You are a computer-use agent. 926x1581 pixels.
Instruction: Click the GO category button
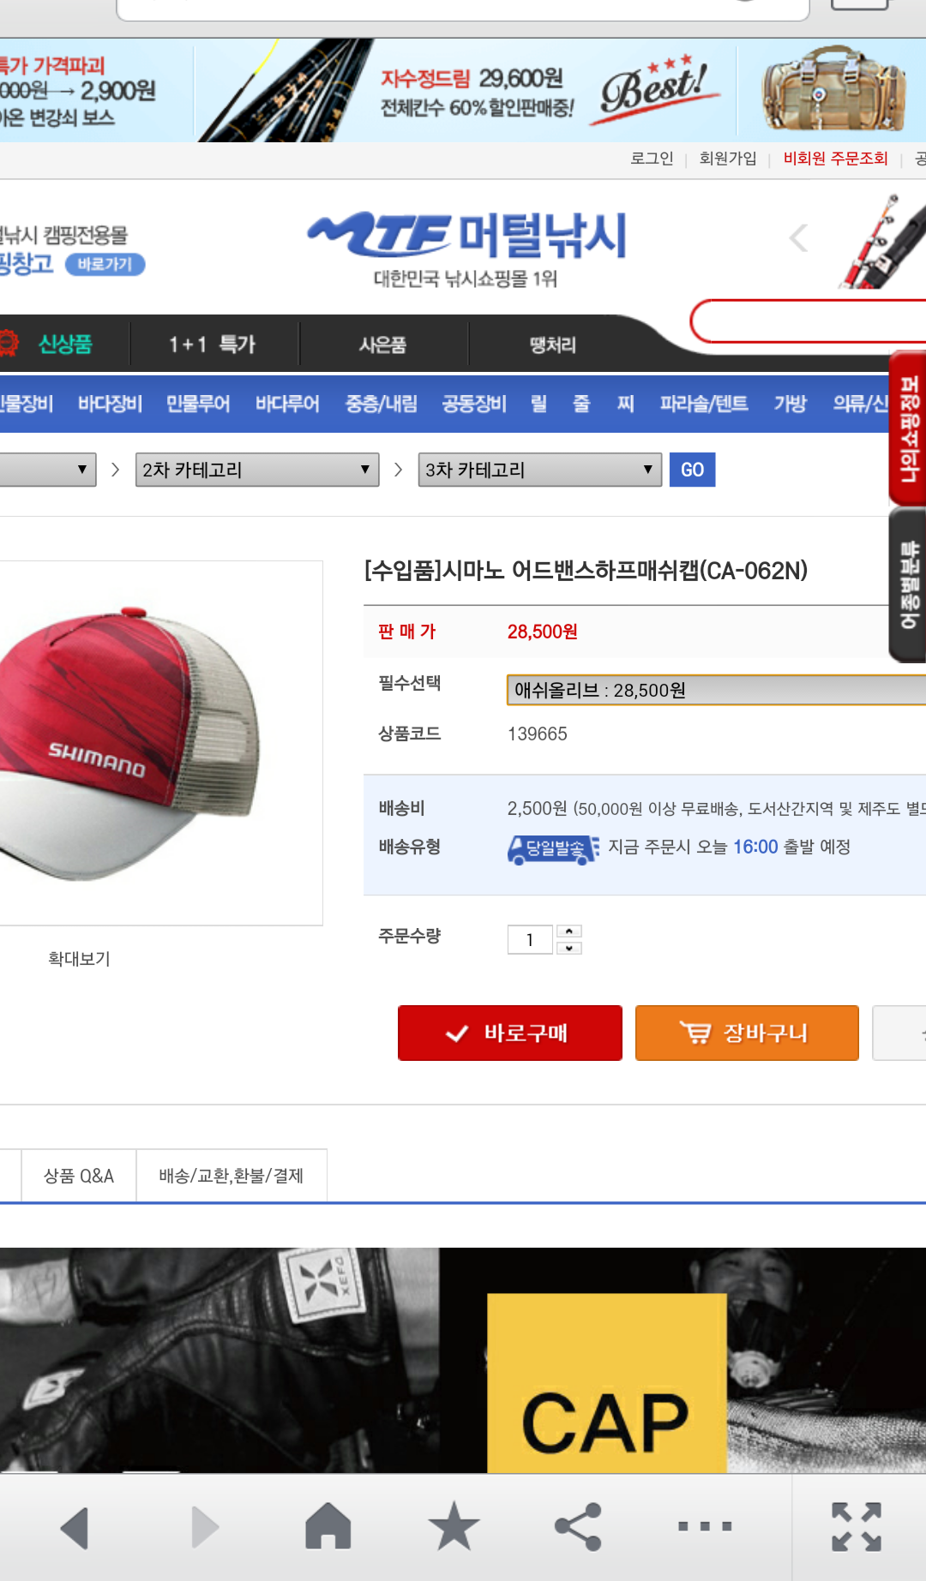click(692, 470)
